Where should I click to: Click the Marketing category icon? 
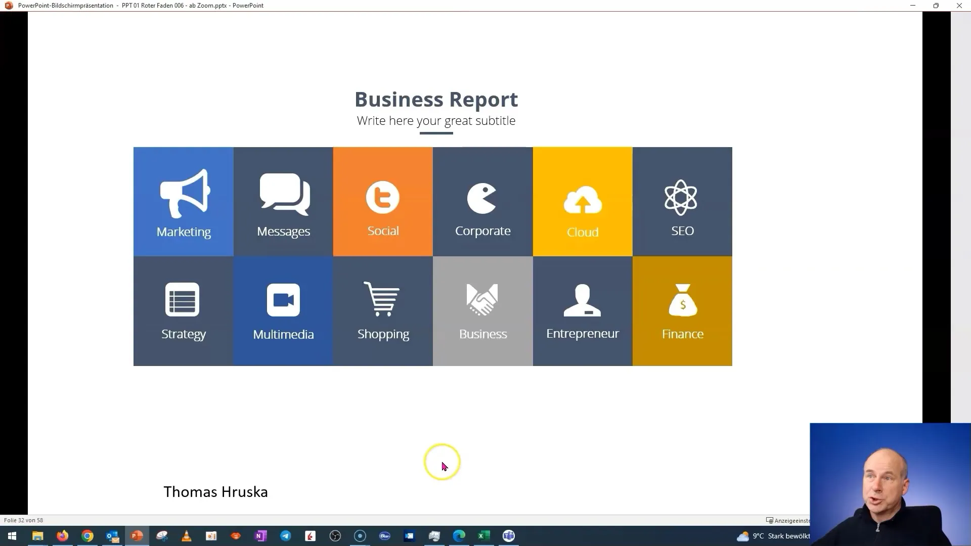coord(184,201)
